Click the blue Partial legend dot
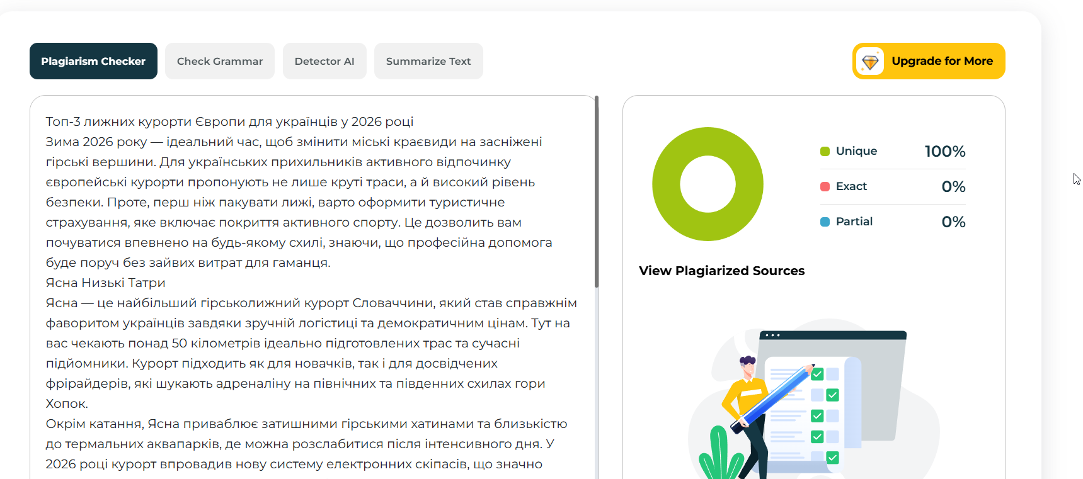Screen dimensions: 1083x479 pyautogui.click(x=825, y=222)
